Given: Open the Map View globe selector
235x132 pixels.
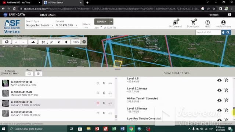Looking at the screenshot, I should [x=7, y=42].
